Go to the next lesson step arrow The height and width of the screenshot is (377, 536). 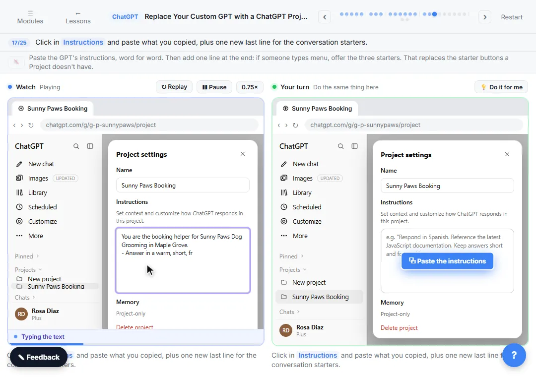pos(485,17)
